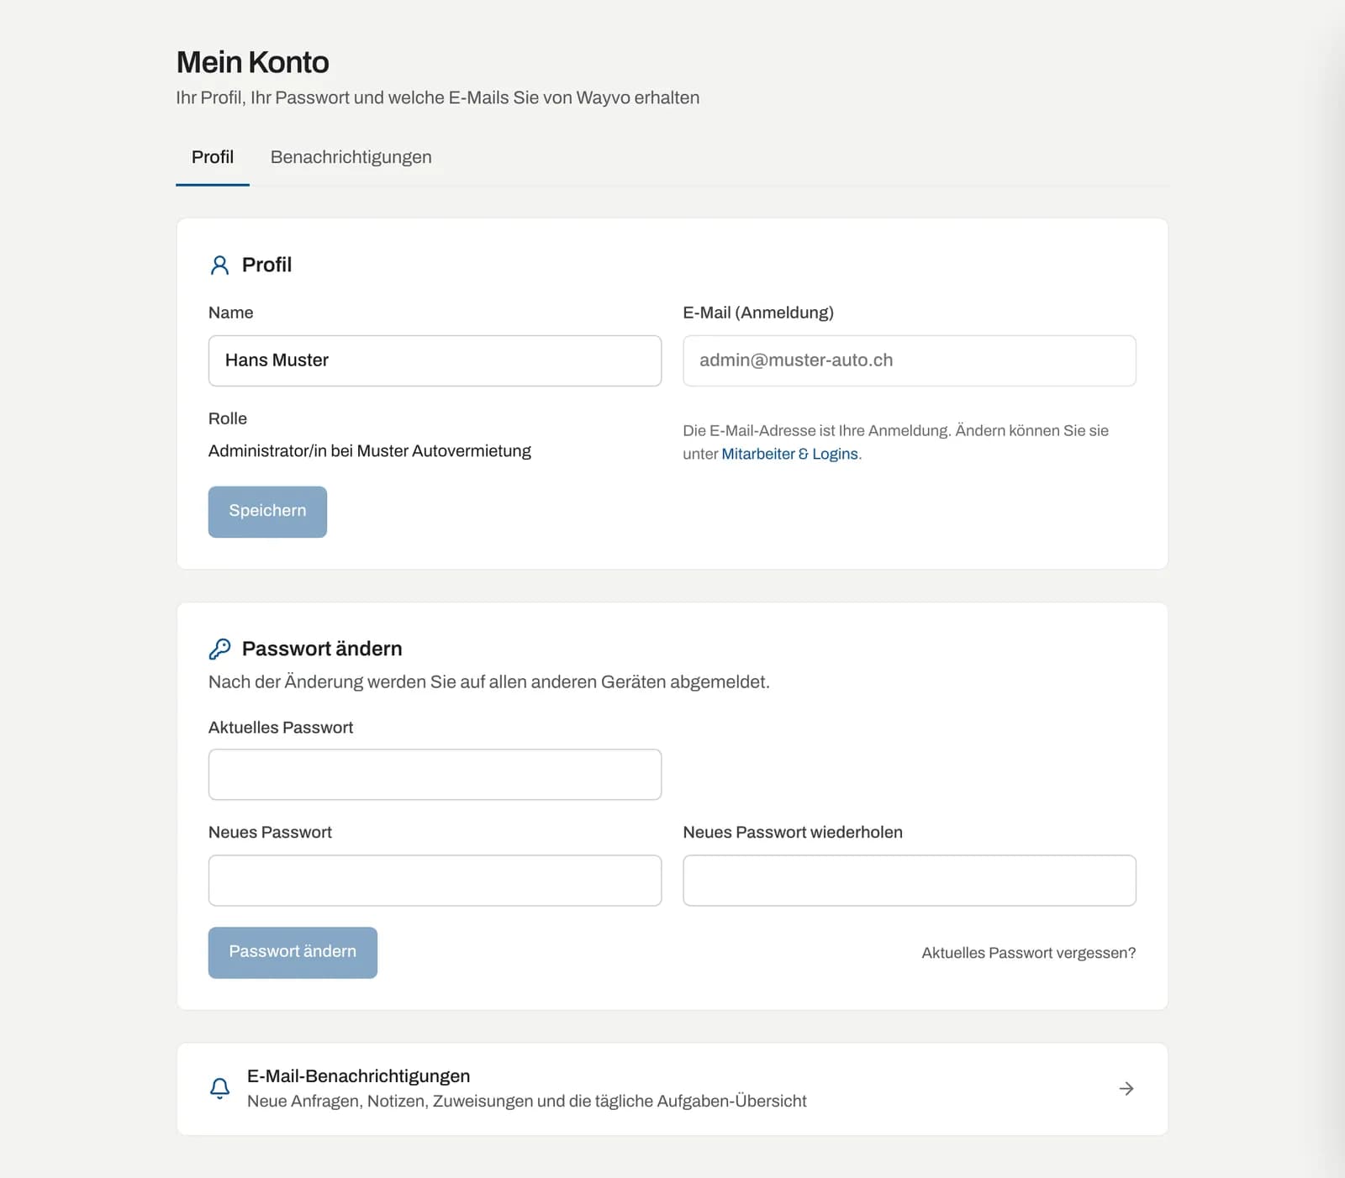Click into the Neues Passwort field
Viewport: 1345px width, 1178px height.
[x=435, y=881]
